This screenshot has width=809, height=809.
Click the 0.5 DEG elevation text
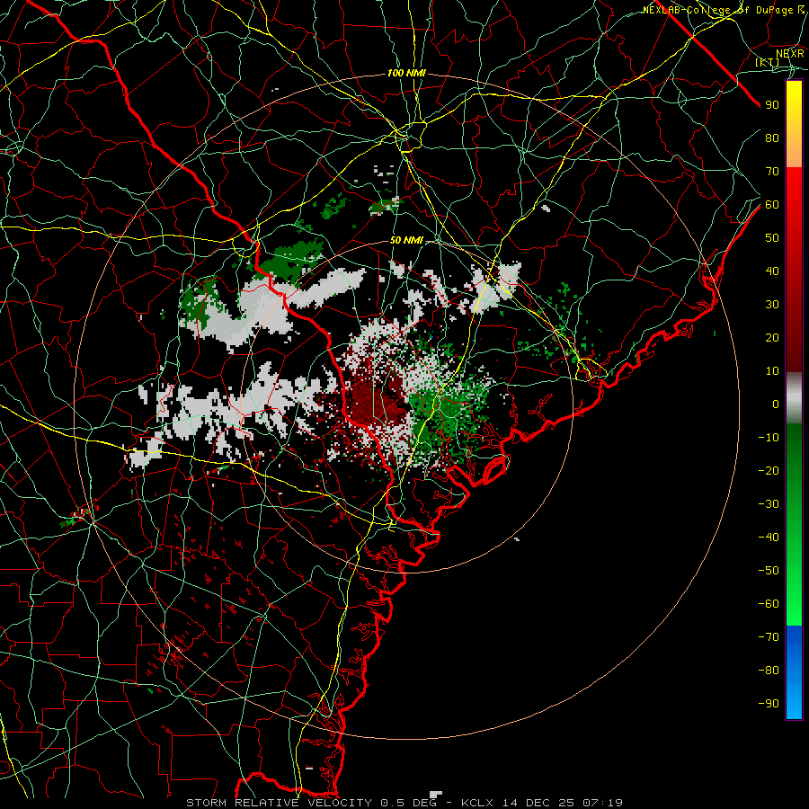pyautogui.click(x=407, y=803)
